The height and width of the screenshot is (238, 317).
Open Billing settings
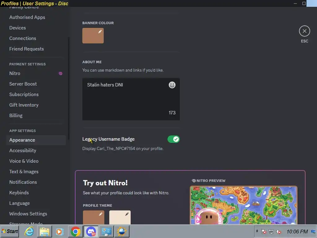click(x=16, y=115)
